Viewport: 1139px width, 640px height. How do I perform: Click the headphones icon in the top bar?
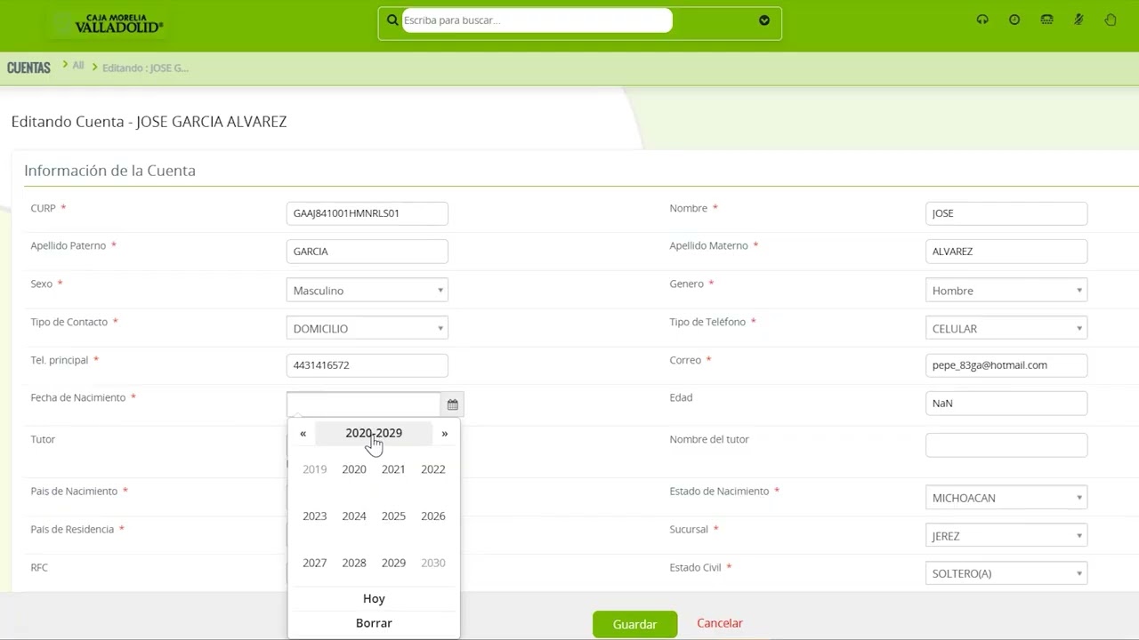click(x=982, y=19)
